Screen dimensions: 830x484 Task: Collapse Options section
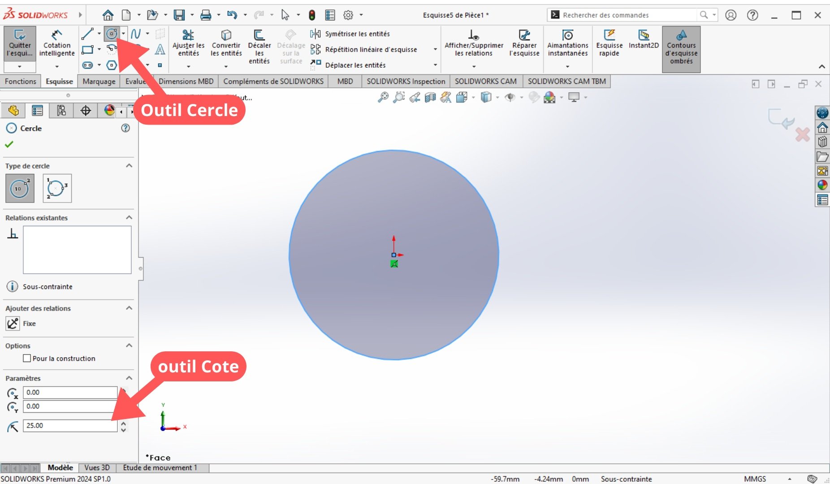point(129,346)
